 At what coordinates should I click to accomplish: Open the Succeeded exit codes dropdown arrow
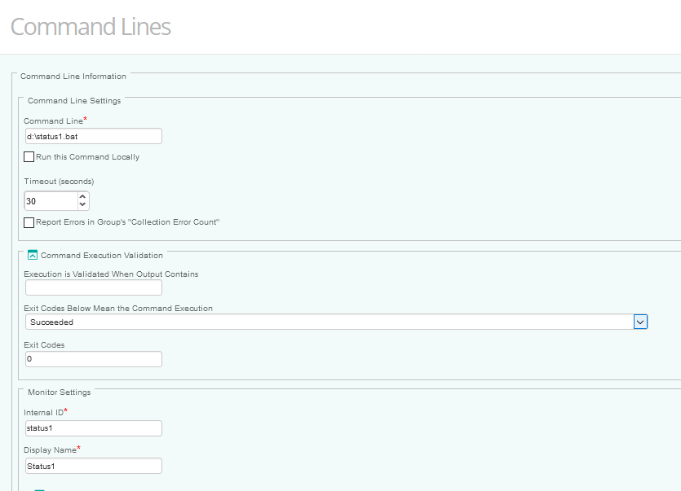click(640, 322)
